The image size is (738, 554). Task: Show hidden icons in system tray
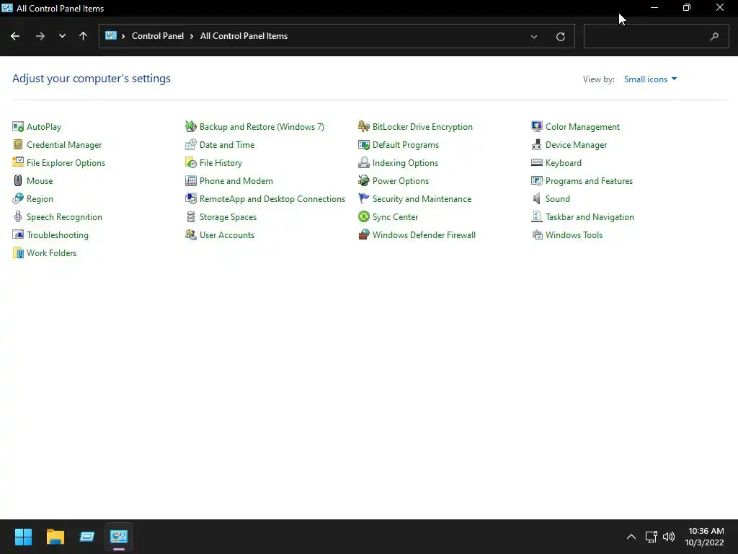(631, 537)
